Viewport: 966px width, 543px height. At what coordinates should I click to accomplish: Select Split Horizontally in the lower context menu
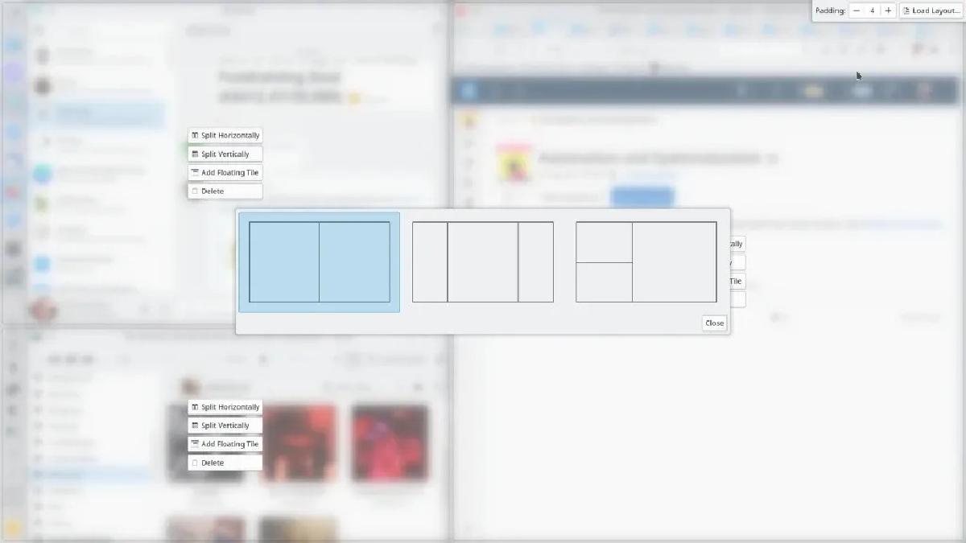click(225, 406)
